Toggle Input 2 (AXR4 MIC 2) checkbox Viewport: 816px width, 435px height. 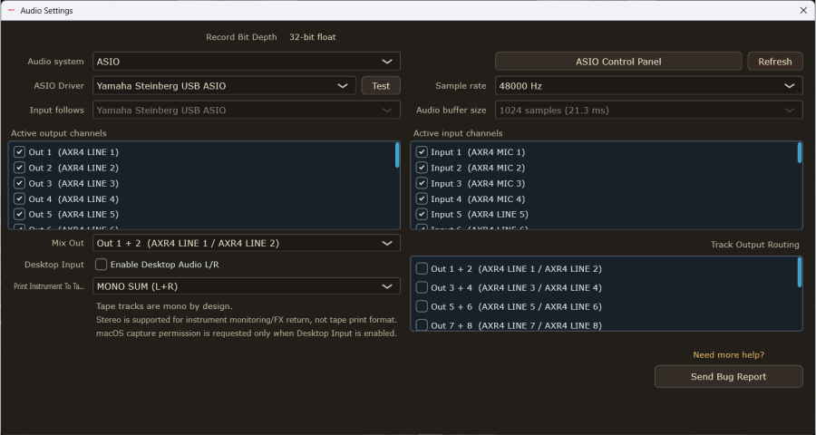coord(422,168)
